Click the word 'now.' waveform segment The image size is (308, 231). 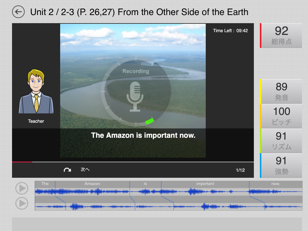tap(275, 188)
